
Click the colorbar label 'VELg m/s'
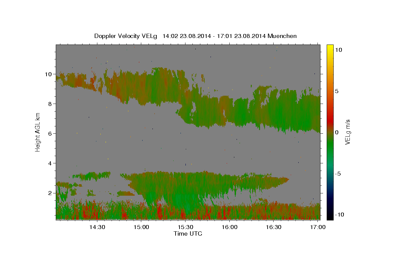pyautogui.click(x=348, y=132)
